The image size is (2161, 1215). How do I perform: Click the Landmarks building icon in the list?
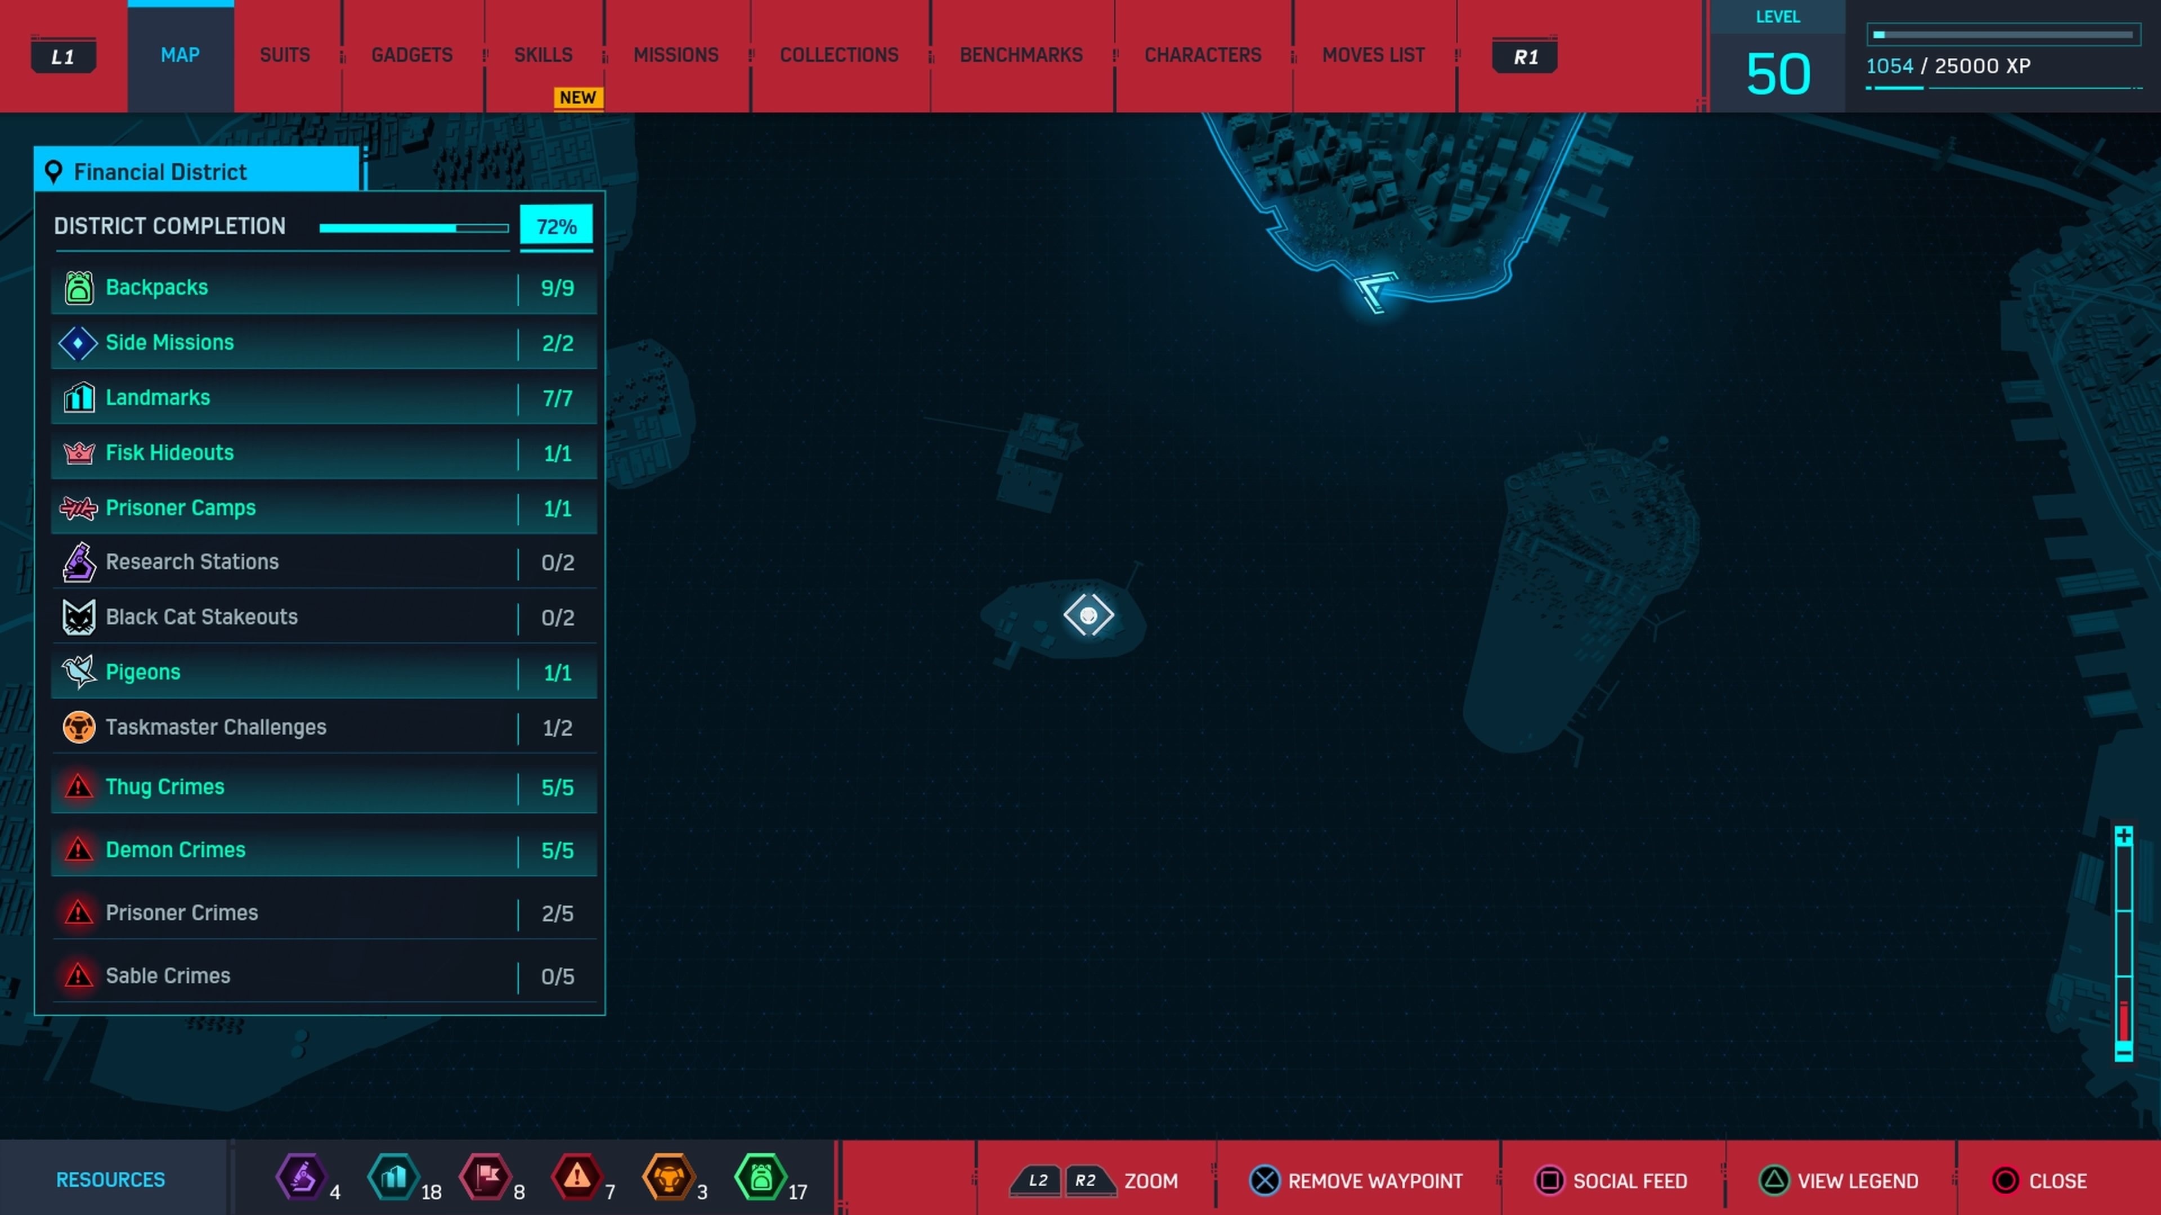coord(79,398)
